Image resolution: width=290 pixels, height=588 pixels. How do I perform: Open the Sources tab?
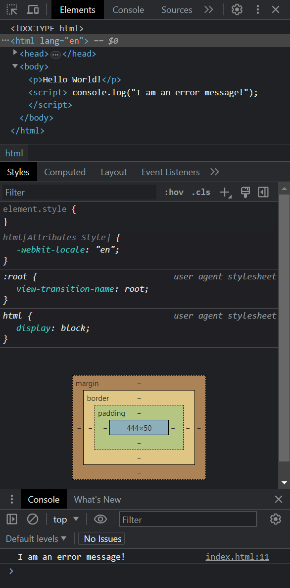(x=177, y=10)
